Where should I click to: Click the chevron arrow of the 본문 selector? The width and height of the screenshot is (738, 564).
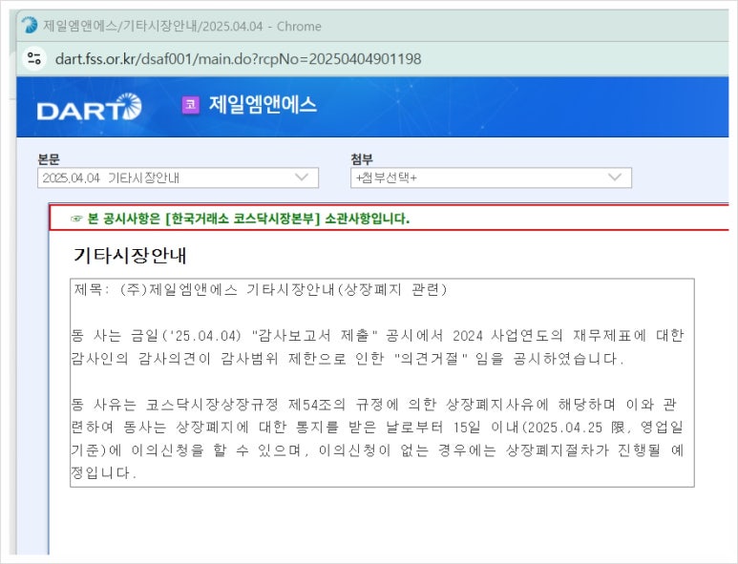coord(302,178)
